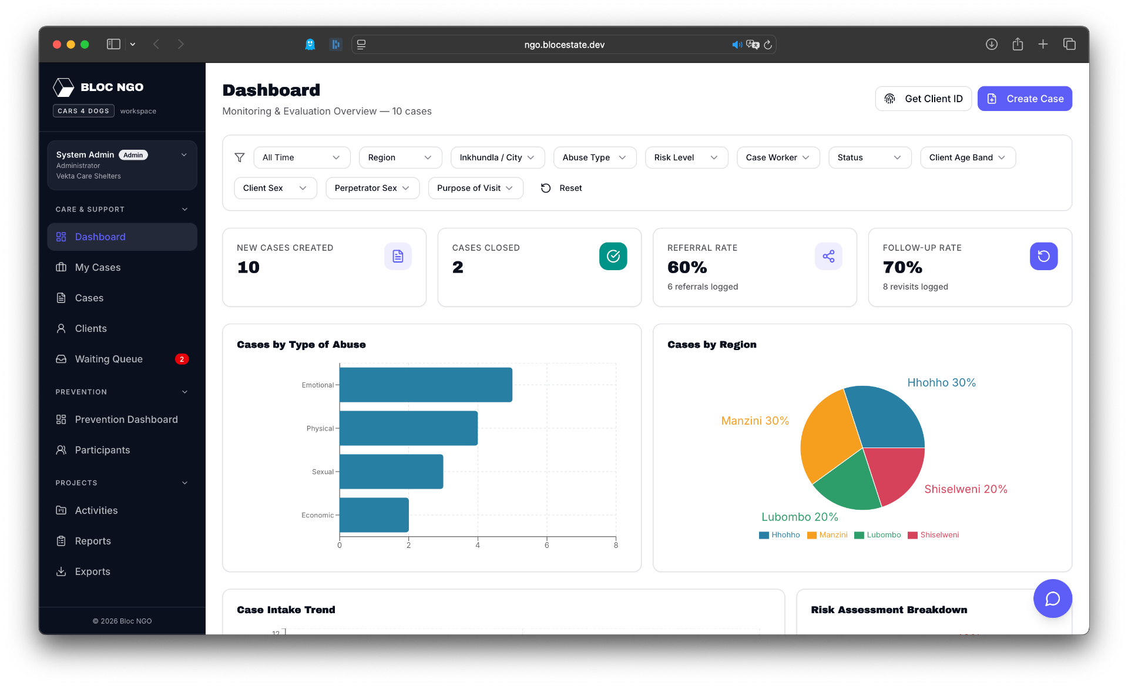This screenshot has height=686, width=1128.
Task: Click the filter funnel icon
Action: (x=240, y=157)
